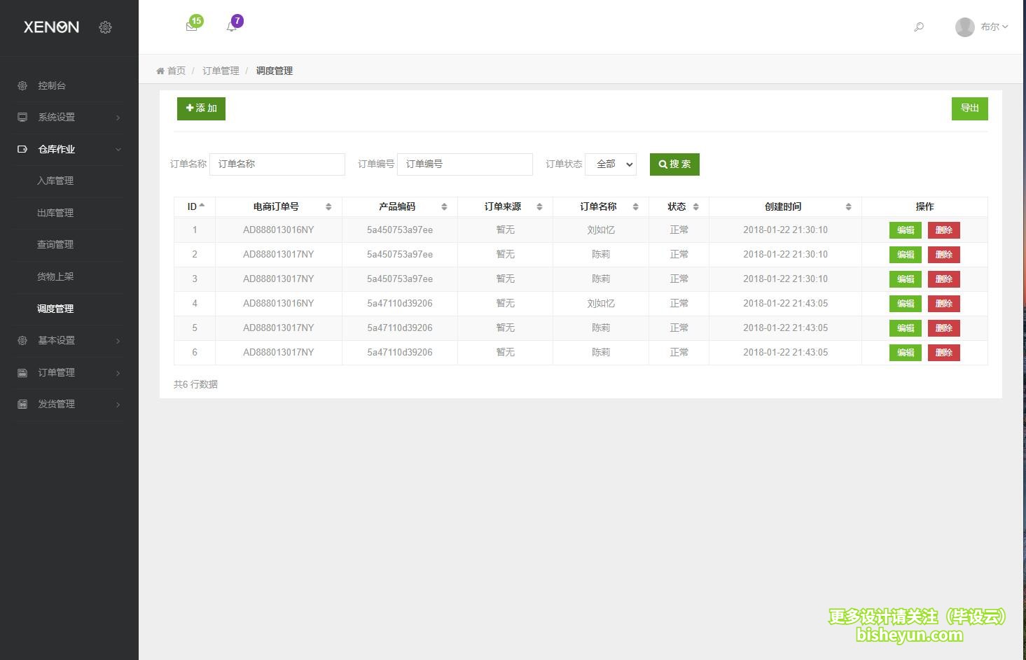Expand the 系统设置 sidebar menu

tap(69, 117)
